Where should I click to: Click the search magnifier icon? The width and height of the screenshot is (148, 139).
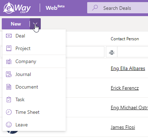point(95,8)
